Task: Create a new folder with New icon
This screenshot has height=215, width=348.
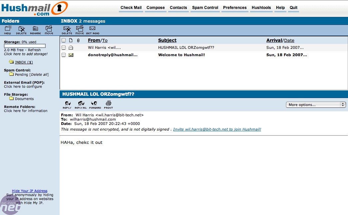Action: coord(8,30)
